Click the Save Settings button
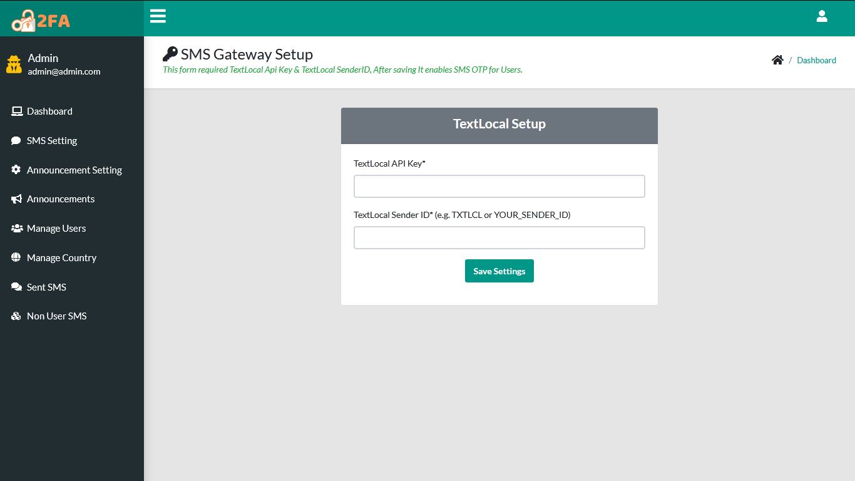This screenshot has width=855, height=481. tap(499, 271)
